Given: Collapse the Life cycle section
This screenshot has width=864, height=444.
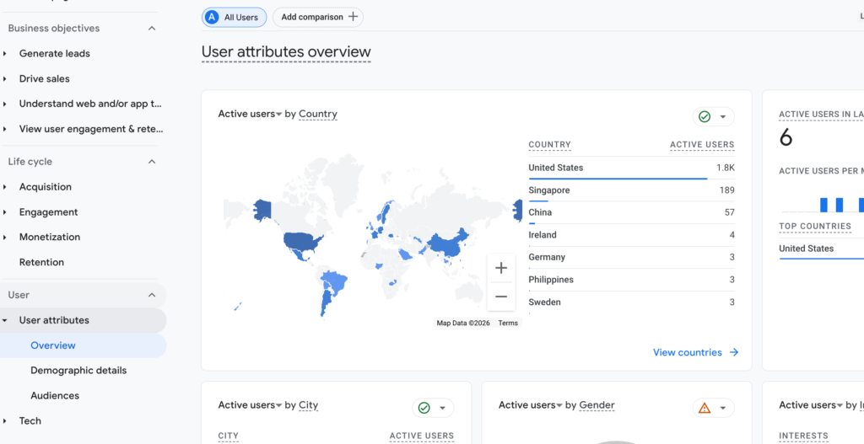Looking at the screenshot, I should [152, 162].
